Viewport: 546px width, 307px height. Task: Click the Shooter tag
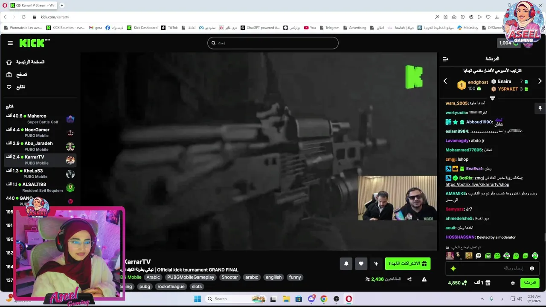click(x=229, y=277)
